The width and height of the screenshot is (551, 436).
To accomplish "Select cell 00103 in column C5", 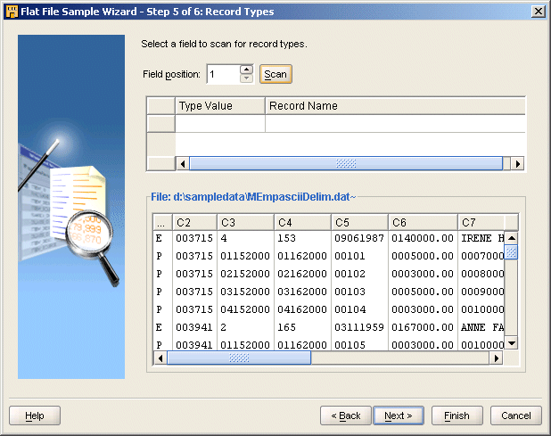I will pyautogui.click(x=359, y=292).
